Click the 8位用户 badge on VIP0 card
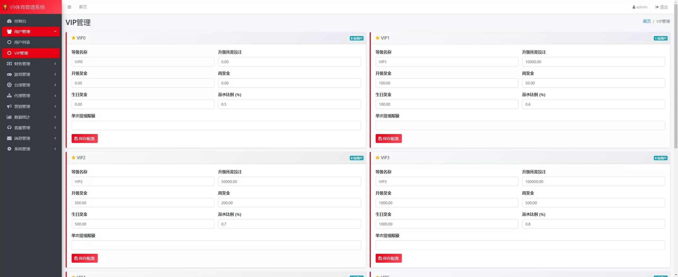This screenshot has height=277, width=678. click(357, 38)
